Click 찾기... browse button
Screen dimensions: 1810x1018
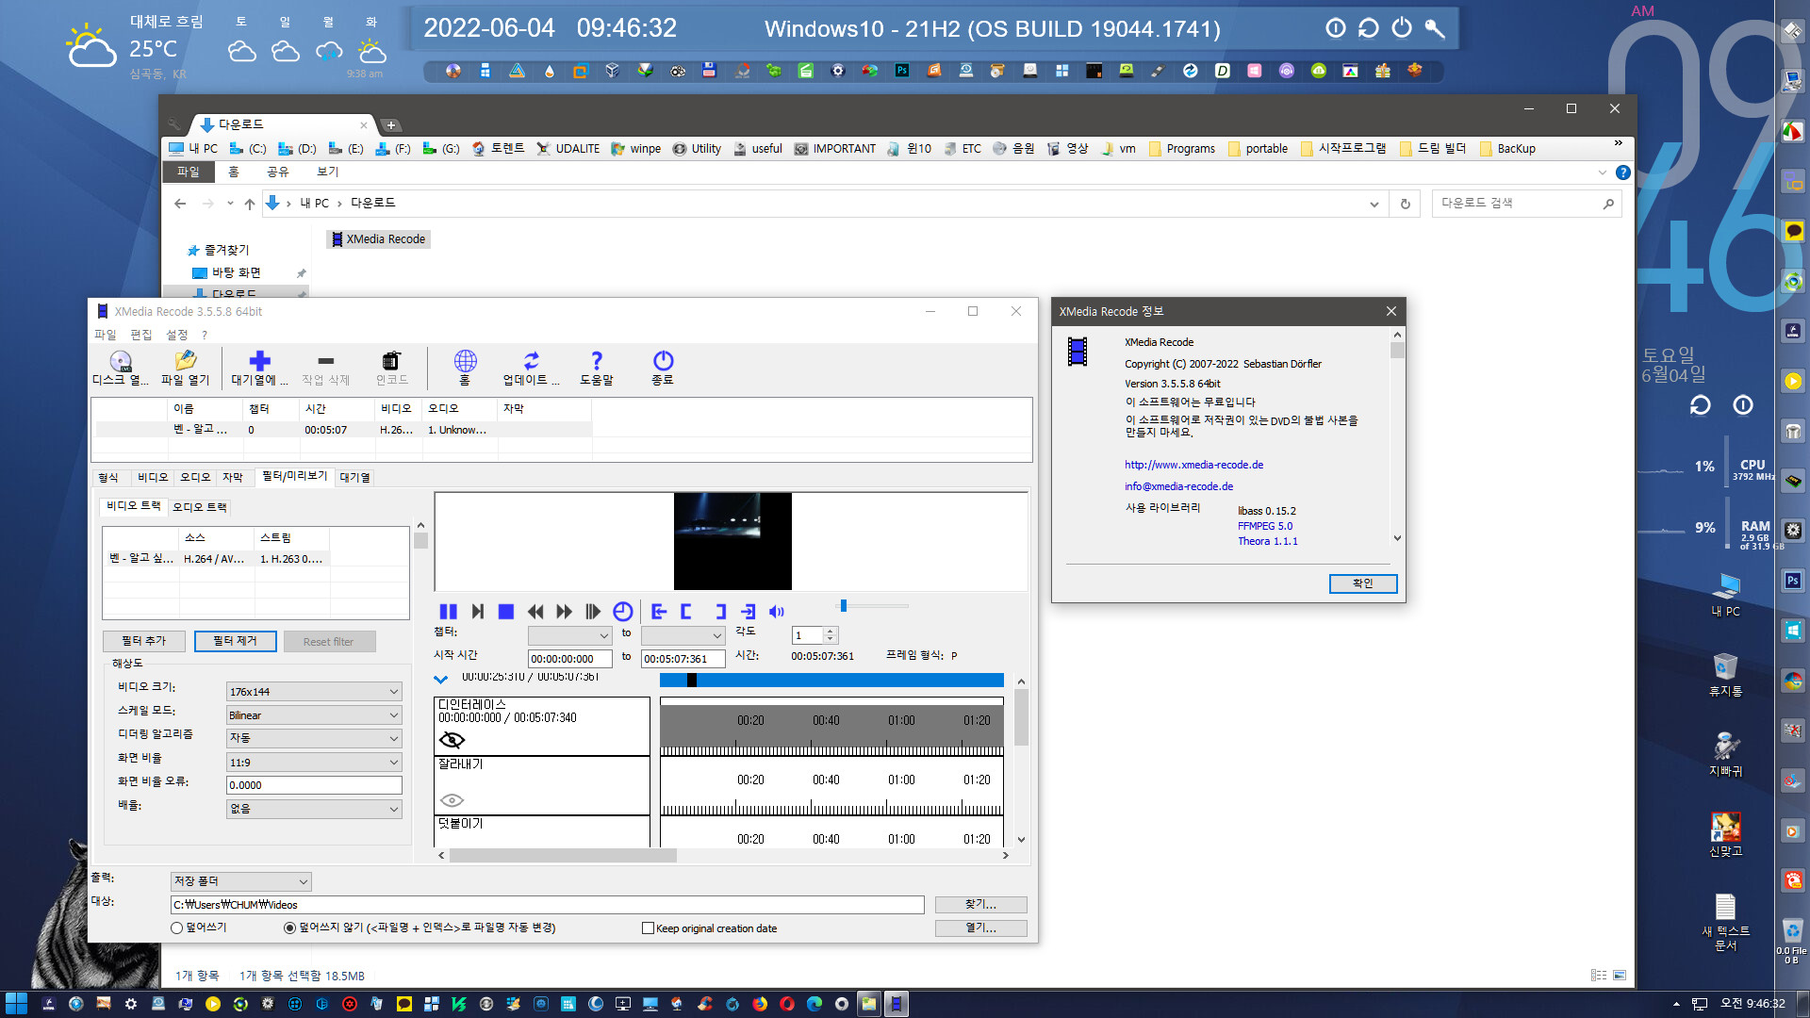(980, 905)
